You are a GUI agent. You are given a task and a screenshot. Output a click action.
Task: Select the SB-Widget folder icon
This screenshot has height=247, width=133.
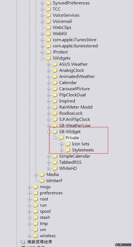coord(55,131)
